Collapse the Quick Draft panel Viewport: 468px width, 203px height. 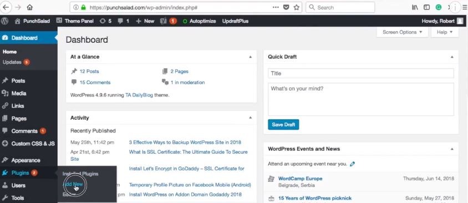coord(452,57)
